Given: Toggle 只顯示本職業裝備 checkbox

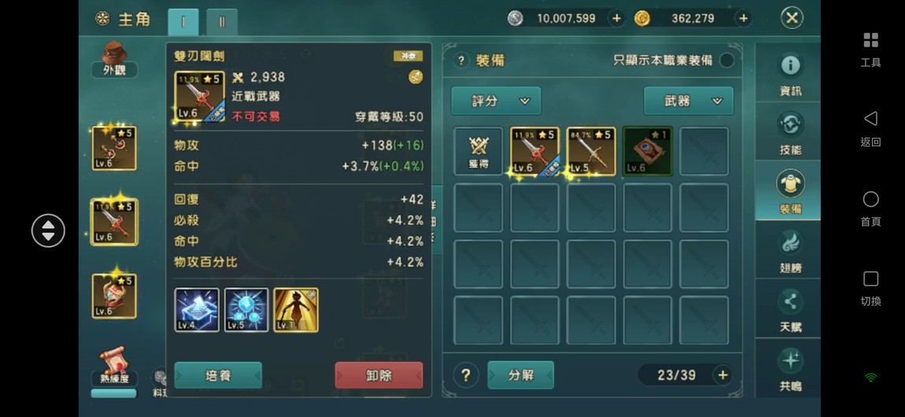Looking at the screenshot, I should 726,60.
